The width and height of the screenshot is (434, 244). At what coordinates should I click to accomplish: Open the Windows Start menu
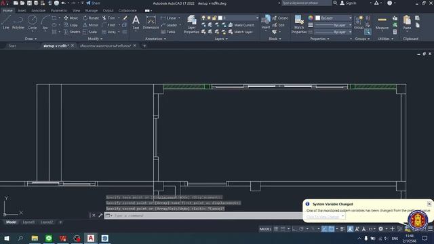point(6,238)
